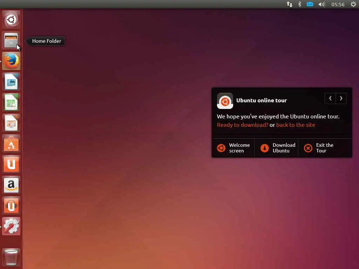This screenshot has height=269, width=359.
Task: Open Ubuntu One launcher icon
Action: (11, 164)
